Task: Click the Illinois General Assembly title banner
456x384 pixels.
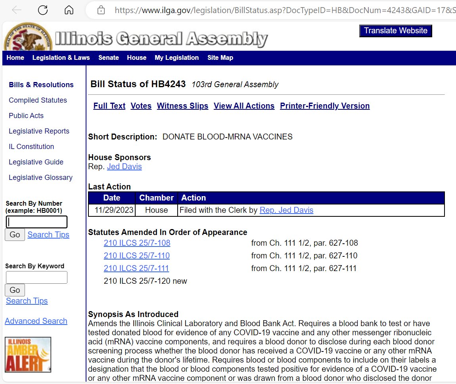Action: 161,39
